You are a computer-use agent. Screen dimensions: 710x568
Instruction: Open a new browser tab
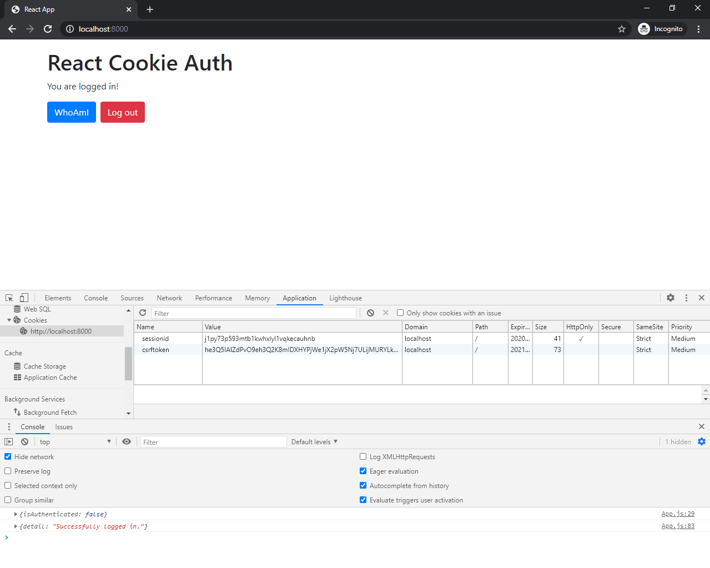point(150,9)
